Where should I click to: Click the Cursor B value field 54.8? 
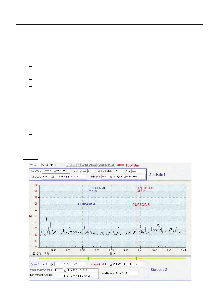(x=105, y=264)
